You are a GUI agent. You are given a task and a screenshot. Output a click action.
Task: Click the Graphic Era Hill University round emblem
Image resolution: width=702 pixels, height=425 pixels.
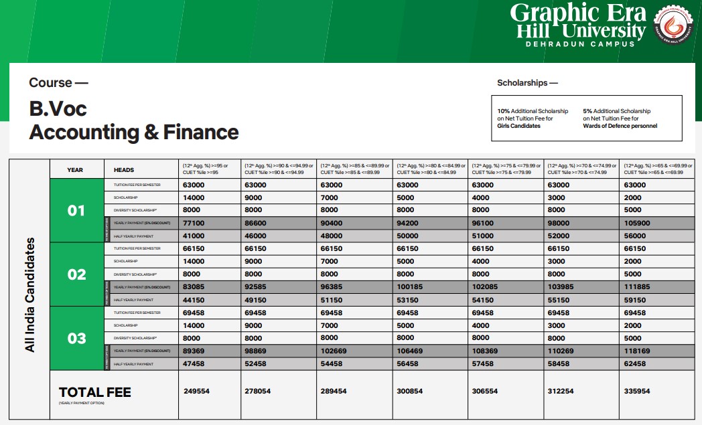(x=673, y=25)
